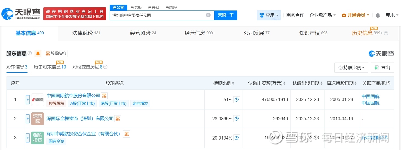Click equity structure icon beside 深国际全程物流

(118, 119)
